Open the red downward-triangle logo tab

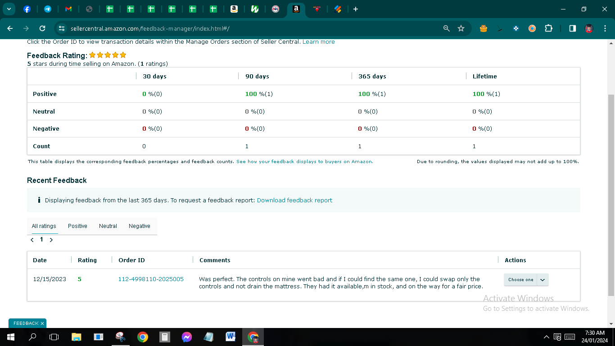pyautogui.click(x=317, y=9)
